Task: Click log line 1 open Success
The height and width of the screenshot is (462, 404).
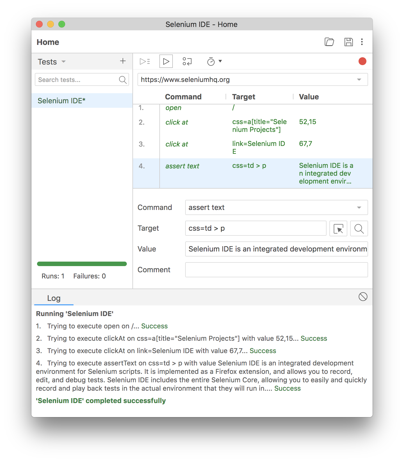Action: click(102, 326)
